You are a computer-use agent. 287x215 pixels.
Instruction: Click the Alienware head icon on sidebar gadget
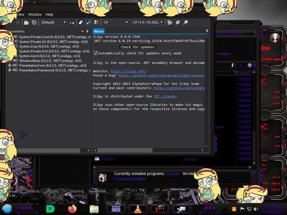(x=275, y=38)
